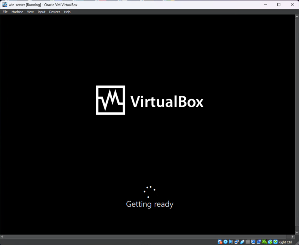
Task: Click the virtualization features chip icon
Action: point(264,242)
